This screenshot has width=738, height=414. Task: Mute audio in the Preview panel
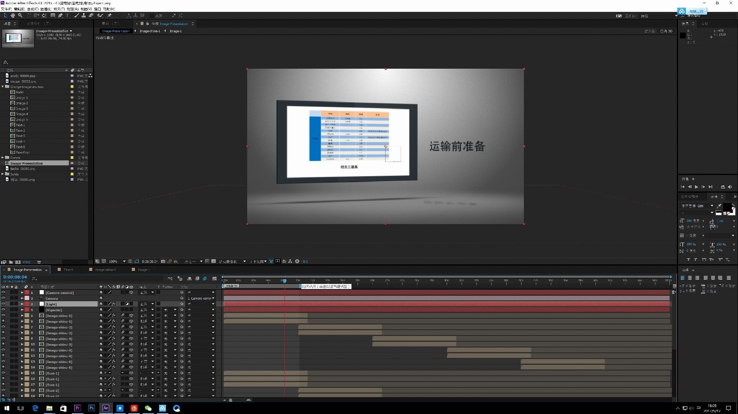point(730,187)
